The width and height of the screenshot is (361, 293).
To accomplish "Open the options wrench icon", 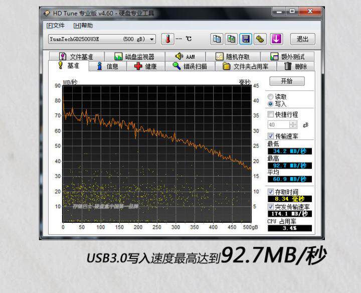I will click(260, 39).
